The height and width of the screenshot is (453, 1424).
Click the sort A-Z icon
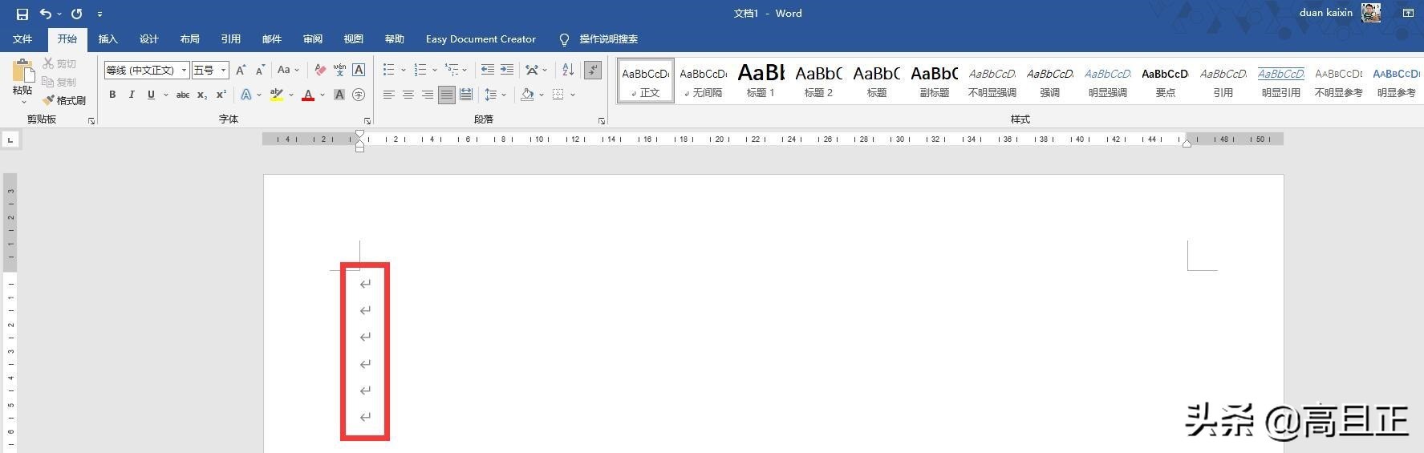pyautogui.click(x=567, y=70)
